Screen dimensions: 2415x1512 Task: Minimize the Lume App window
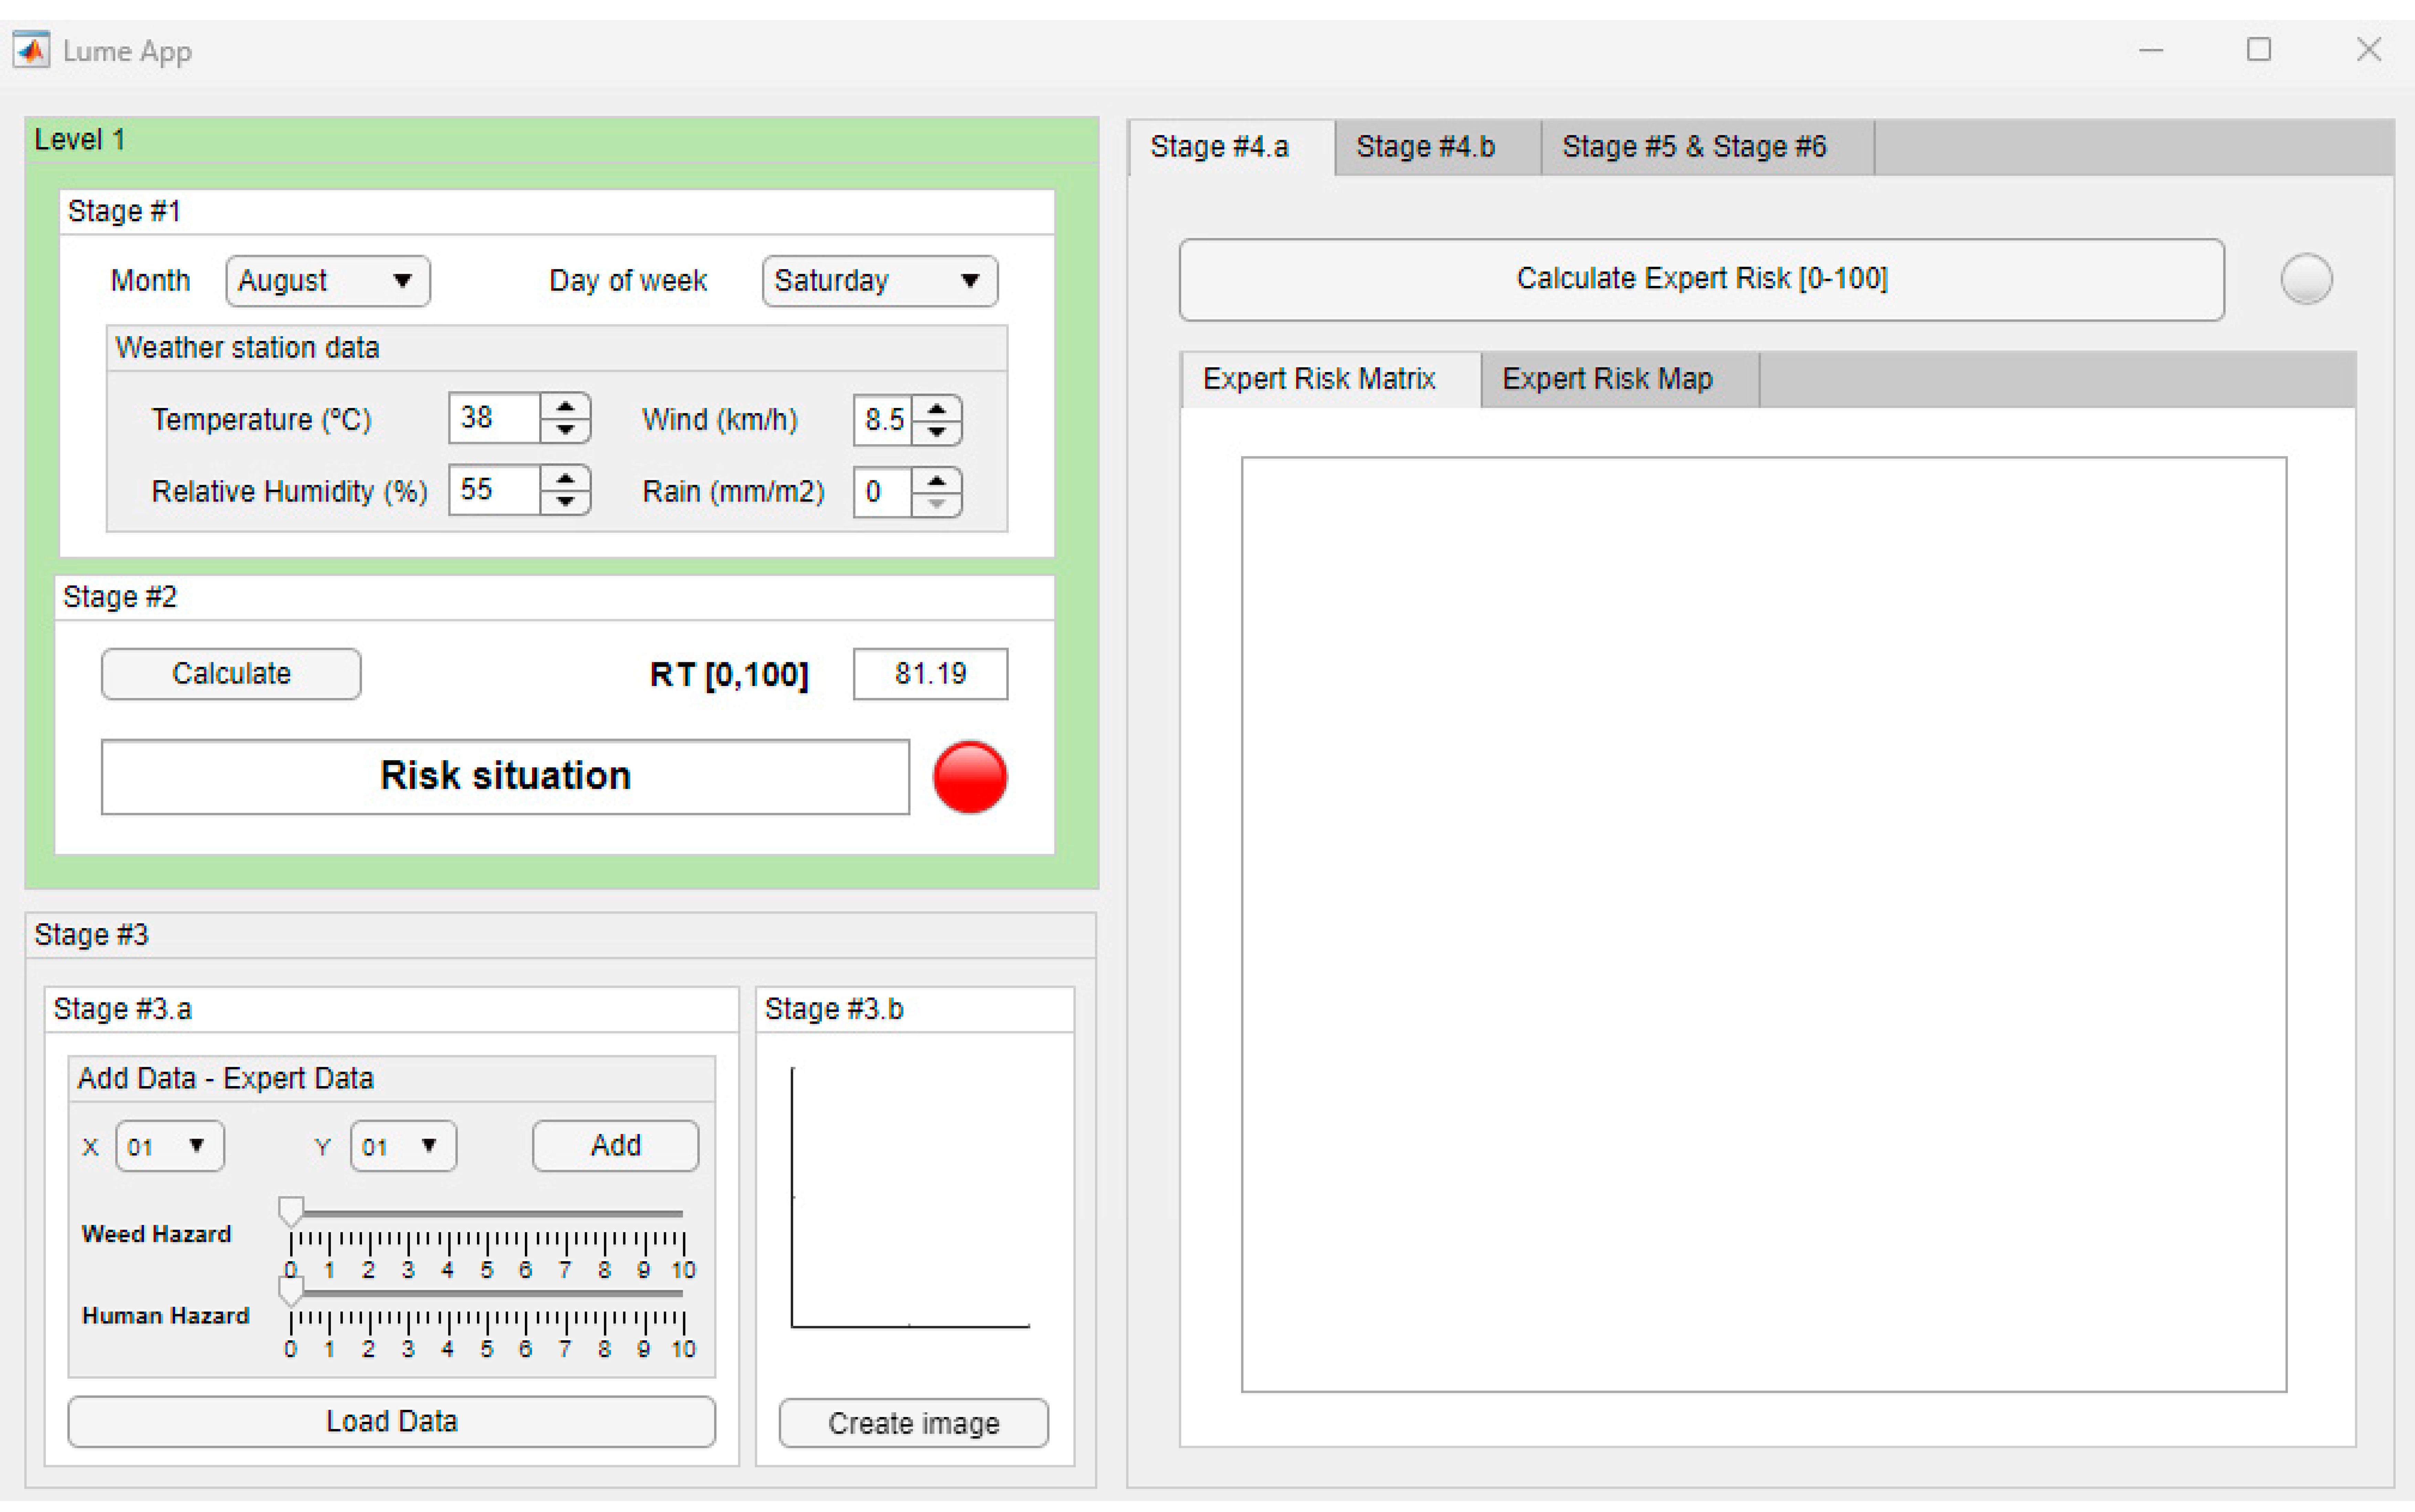click(2151, 50)
